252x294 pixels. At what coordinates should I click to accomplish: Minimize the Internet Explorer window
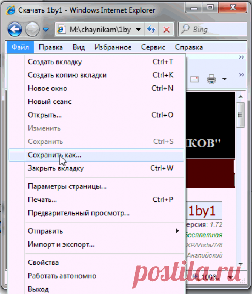pyautogui.click(x=194, y=8)
